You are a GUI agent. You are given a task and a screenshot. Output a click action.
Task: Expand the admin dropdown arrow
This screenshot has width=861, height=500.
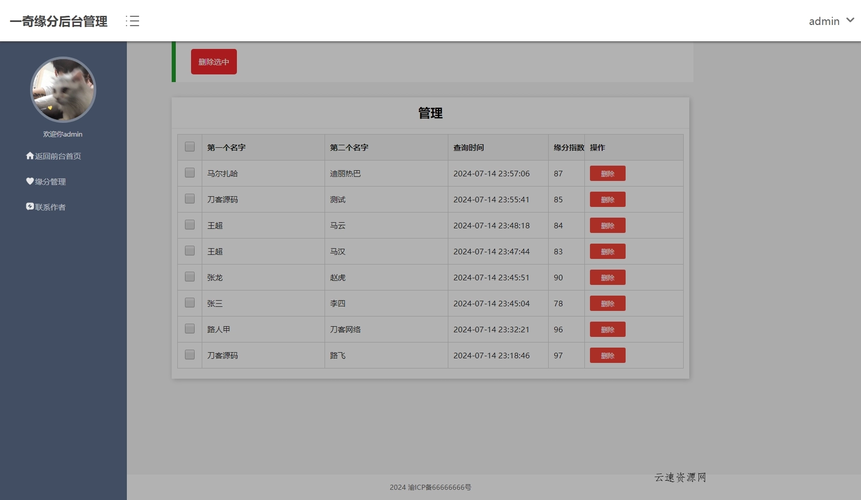click(850, 20)
